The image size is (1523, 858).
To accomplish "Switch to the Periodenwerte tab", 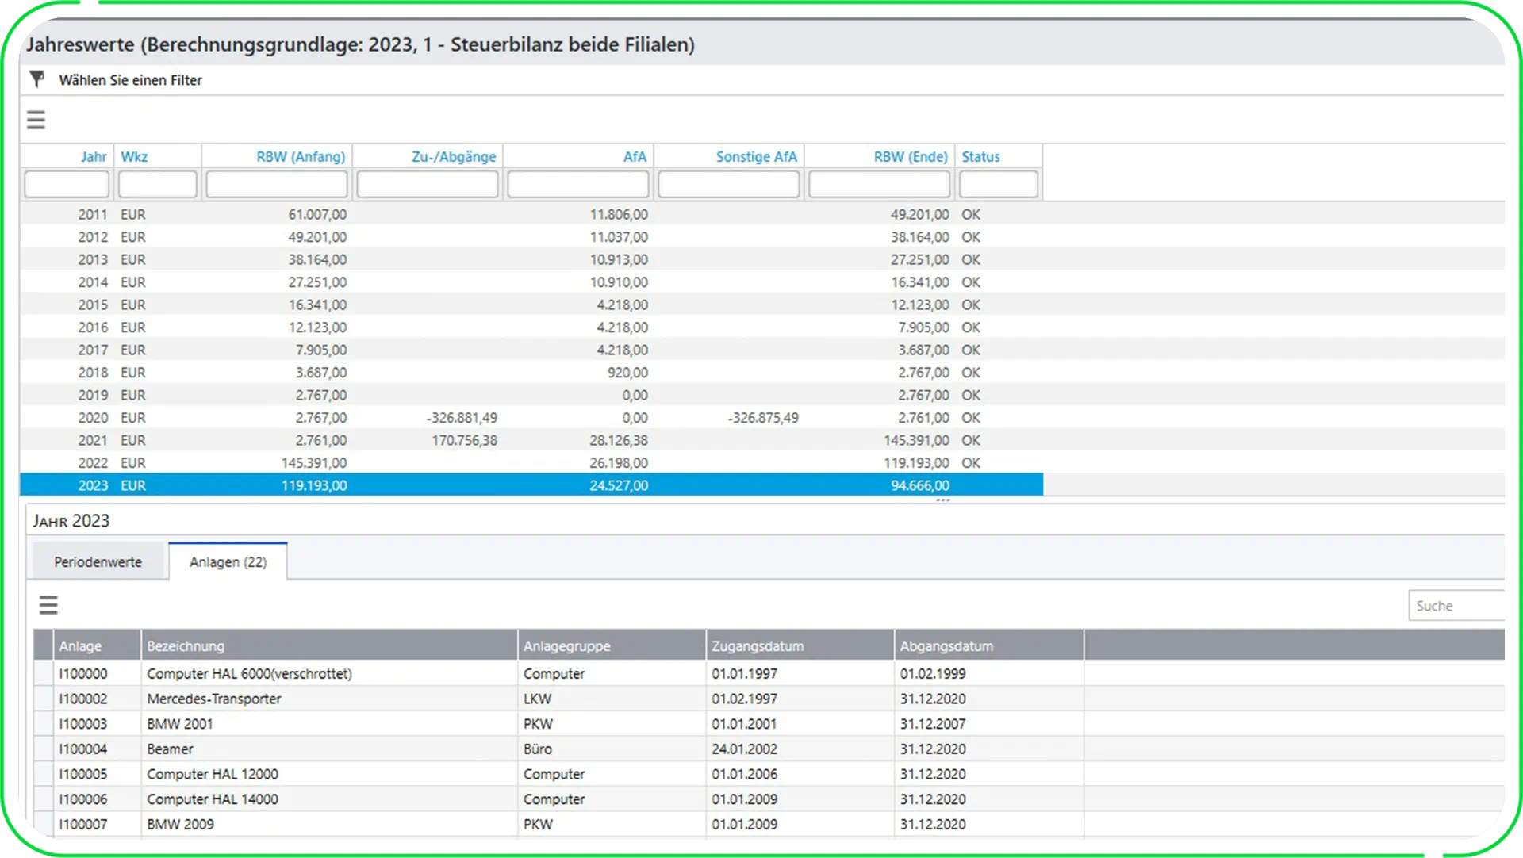I will pos(98,562).
